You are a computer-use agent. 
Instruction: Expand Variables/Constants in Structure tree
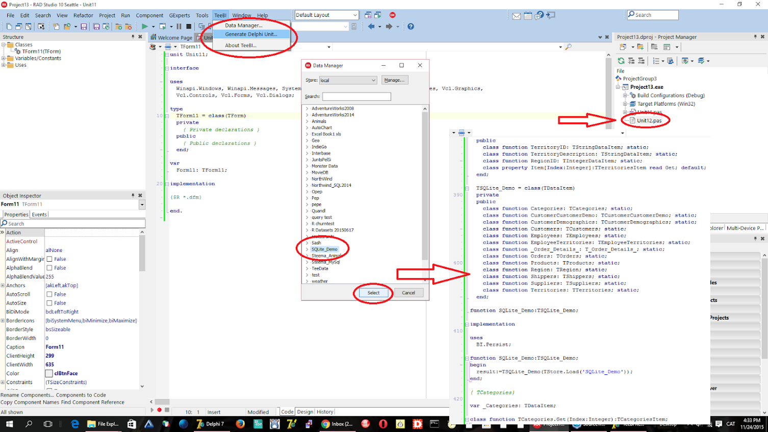pos(4,58)
